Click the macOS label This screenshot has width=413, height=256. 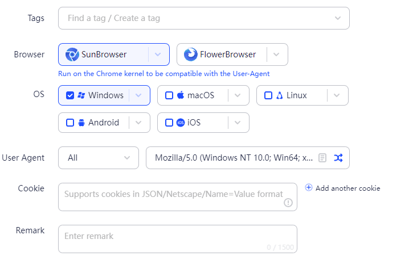(201, 95)
